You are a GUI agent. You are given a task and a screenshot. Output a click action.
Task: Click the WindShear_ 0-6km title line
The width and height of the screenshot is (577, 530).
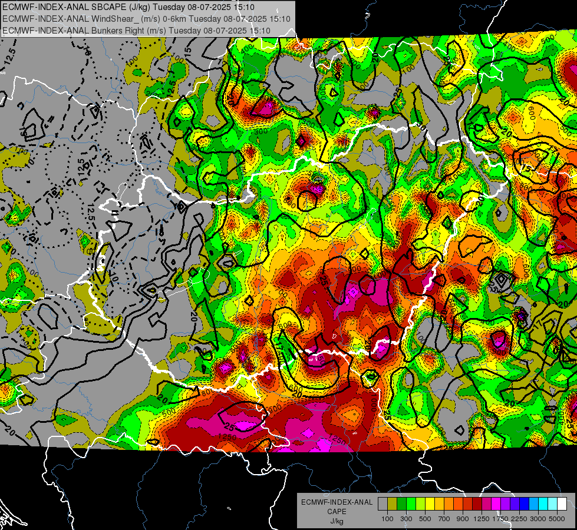(146, 19)
